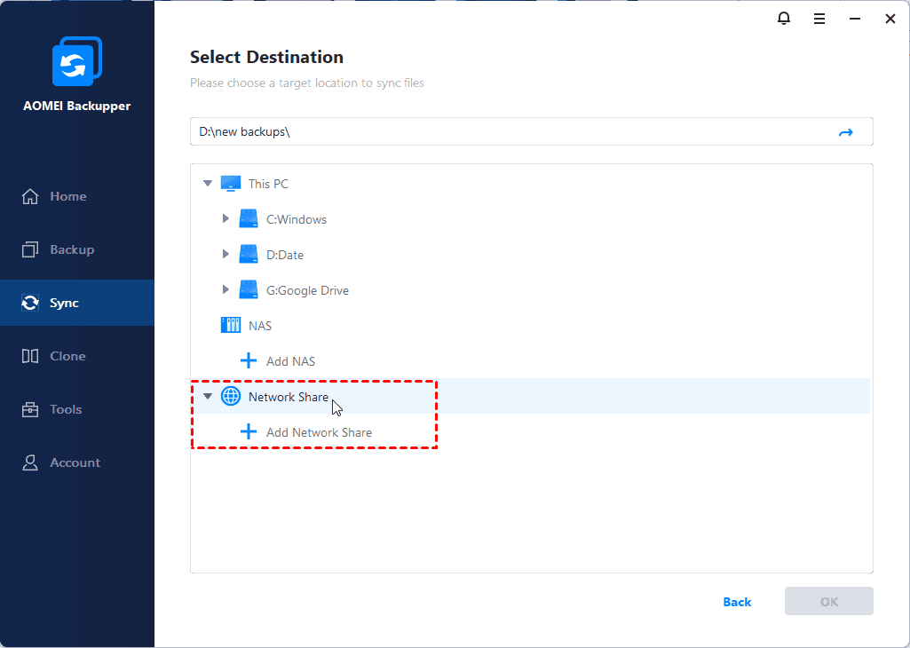Viewport: 910px width, 648px height.
Task: Click the NAS storage icon
Action: (x=231, y=326)
